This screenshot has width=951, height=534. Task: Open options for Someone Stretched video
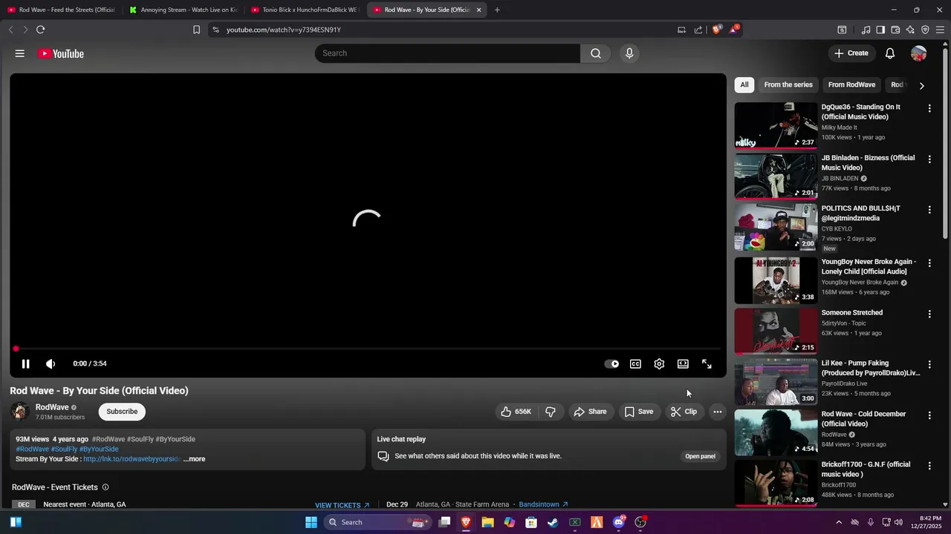(x=929, y=314)
